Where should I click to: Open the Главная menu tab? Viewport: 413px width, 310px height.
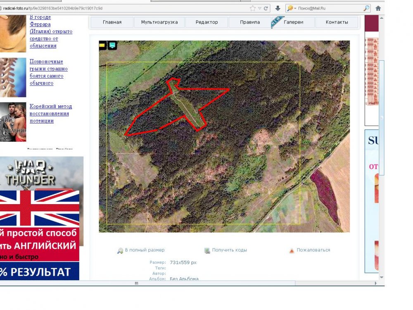tap(112, 22)
